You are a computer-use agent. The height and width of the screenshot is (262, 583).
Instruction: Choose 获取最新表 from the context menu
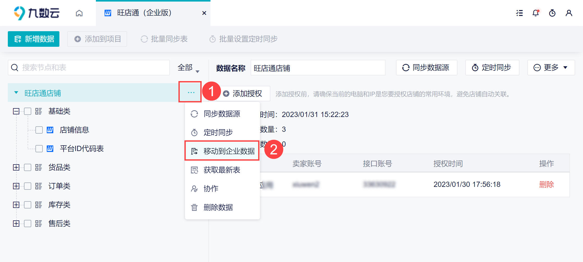222,170
